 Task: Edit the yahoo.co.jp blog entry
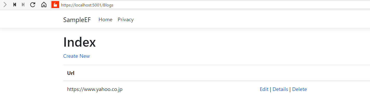pyautogui.click(x=264, y=89)
